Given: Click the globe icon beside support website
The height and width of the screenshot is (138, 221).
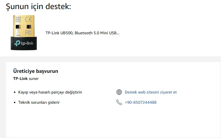Looking at the screenshot, I should click(119, 92).
